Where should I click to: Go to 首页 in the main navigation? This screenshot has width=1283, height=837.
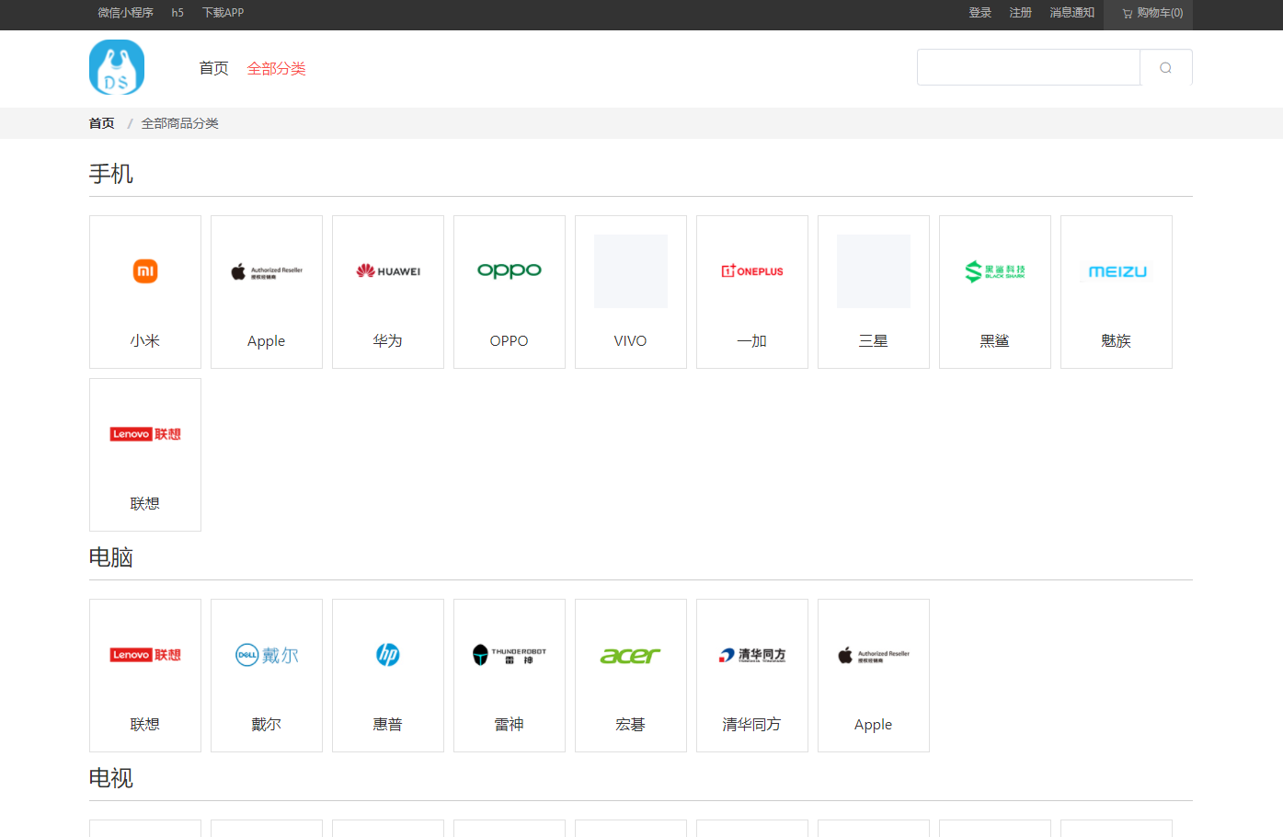click(x=214, y=68)
